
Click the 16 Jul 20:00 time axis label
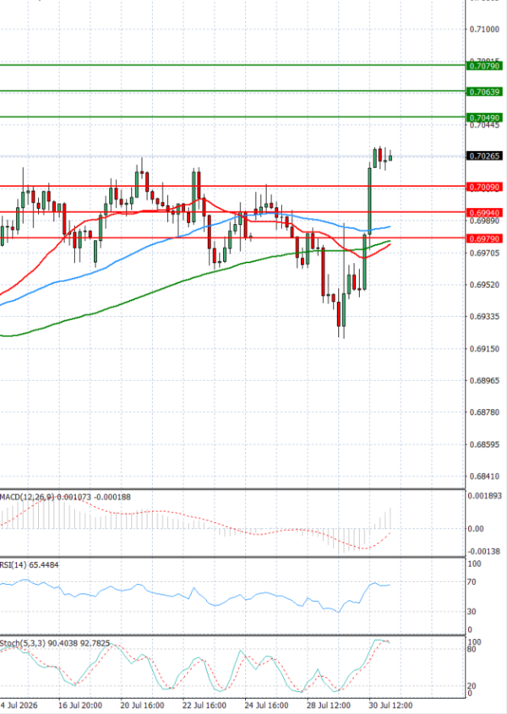click(x=80, y=706)
